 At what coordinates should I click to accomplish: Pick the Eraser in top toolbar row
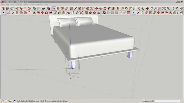[x=66, y=8]
